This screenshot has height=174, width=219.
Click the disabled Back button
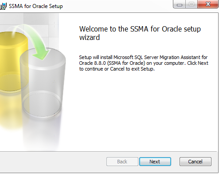point(122,162)
